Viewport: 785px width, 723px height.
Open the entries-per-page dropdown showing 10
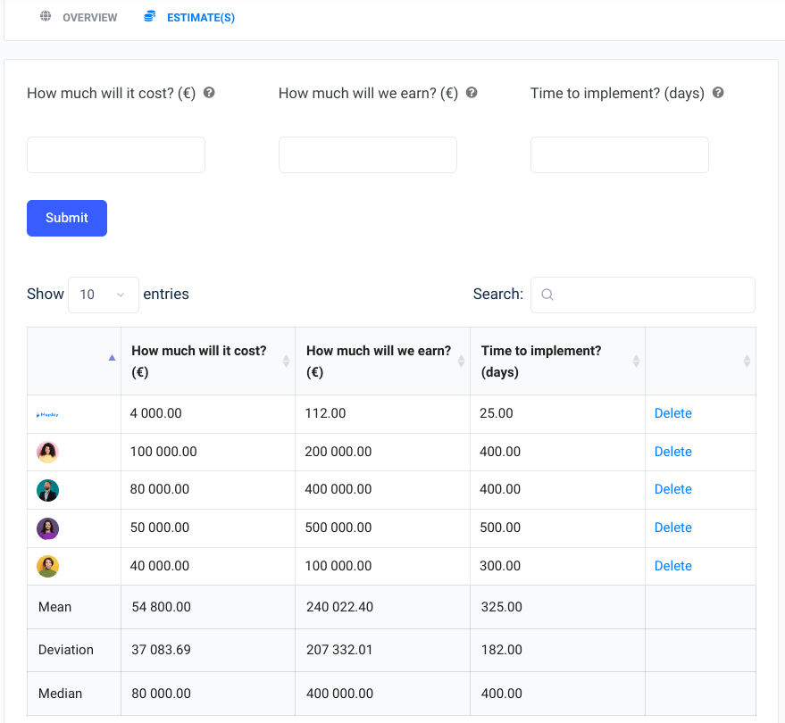pyautogui.click(x=103, y=295)
